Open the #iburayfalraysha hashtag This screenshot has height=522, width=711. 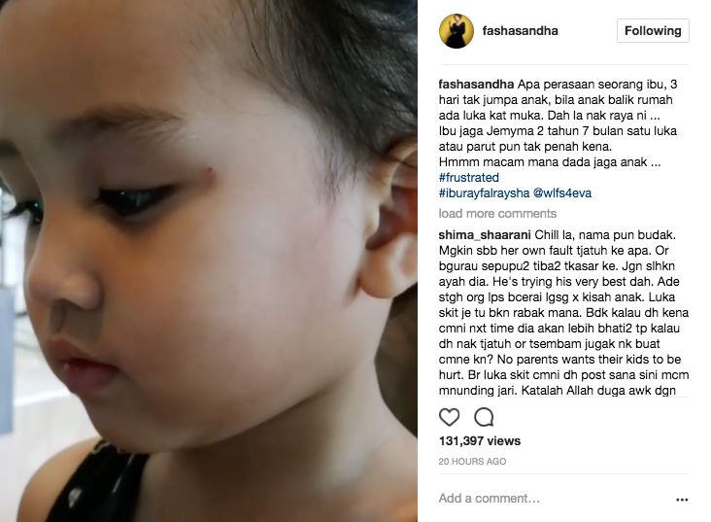coord(484,192)
